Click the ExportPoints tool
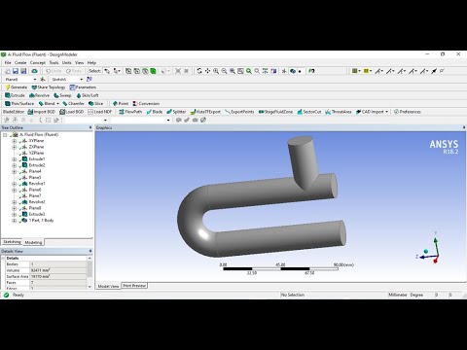 coord(239,112)
